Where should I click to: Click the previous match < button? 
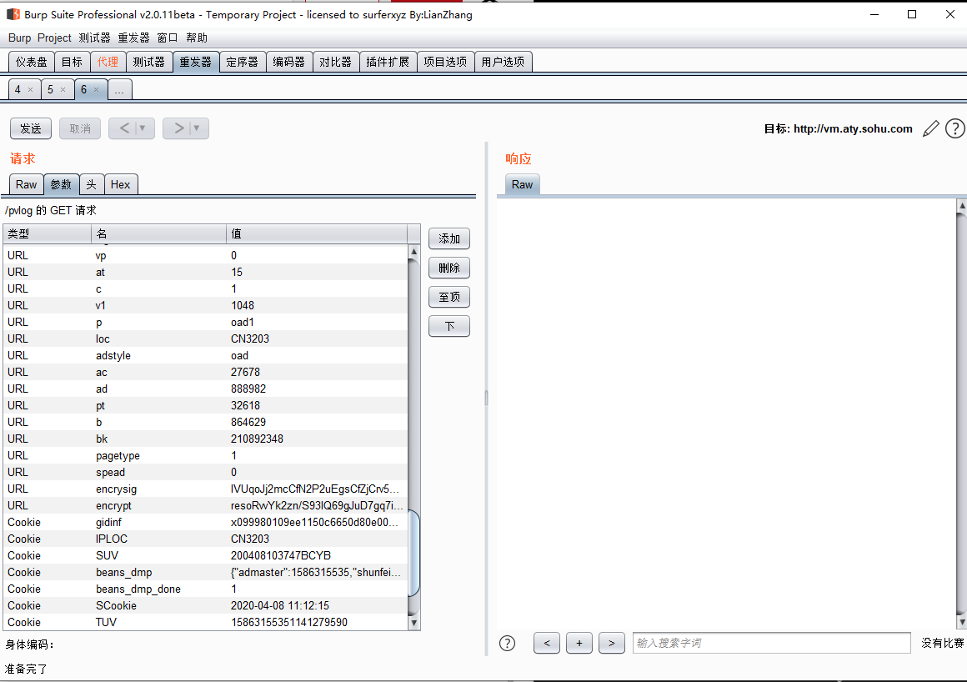pos(547,643)
